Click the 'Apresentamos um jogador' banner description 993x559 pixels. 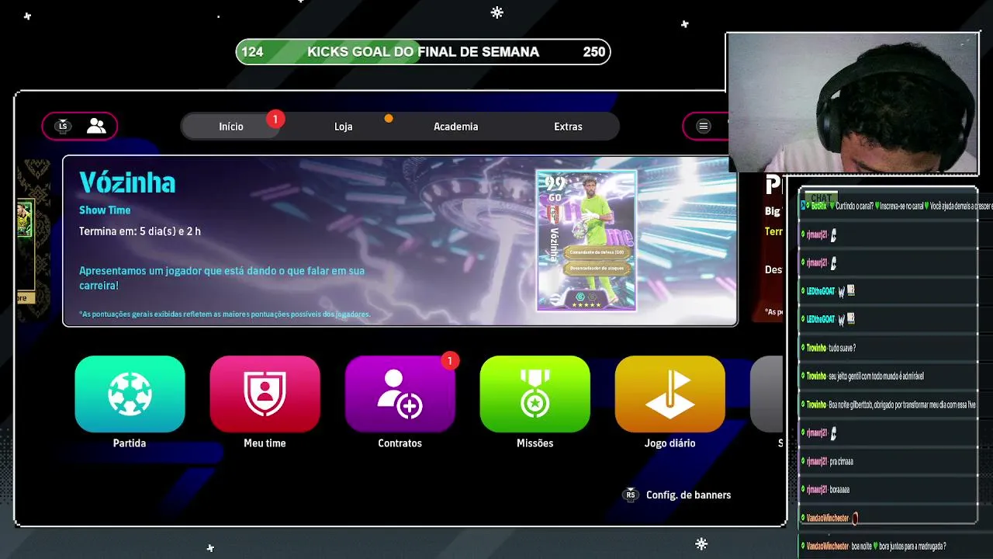pyautogui.click(x=222, y=278)
